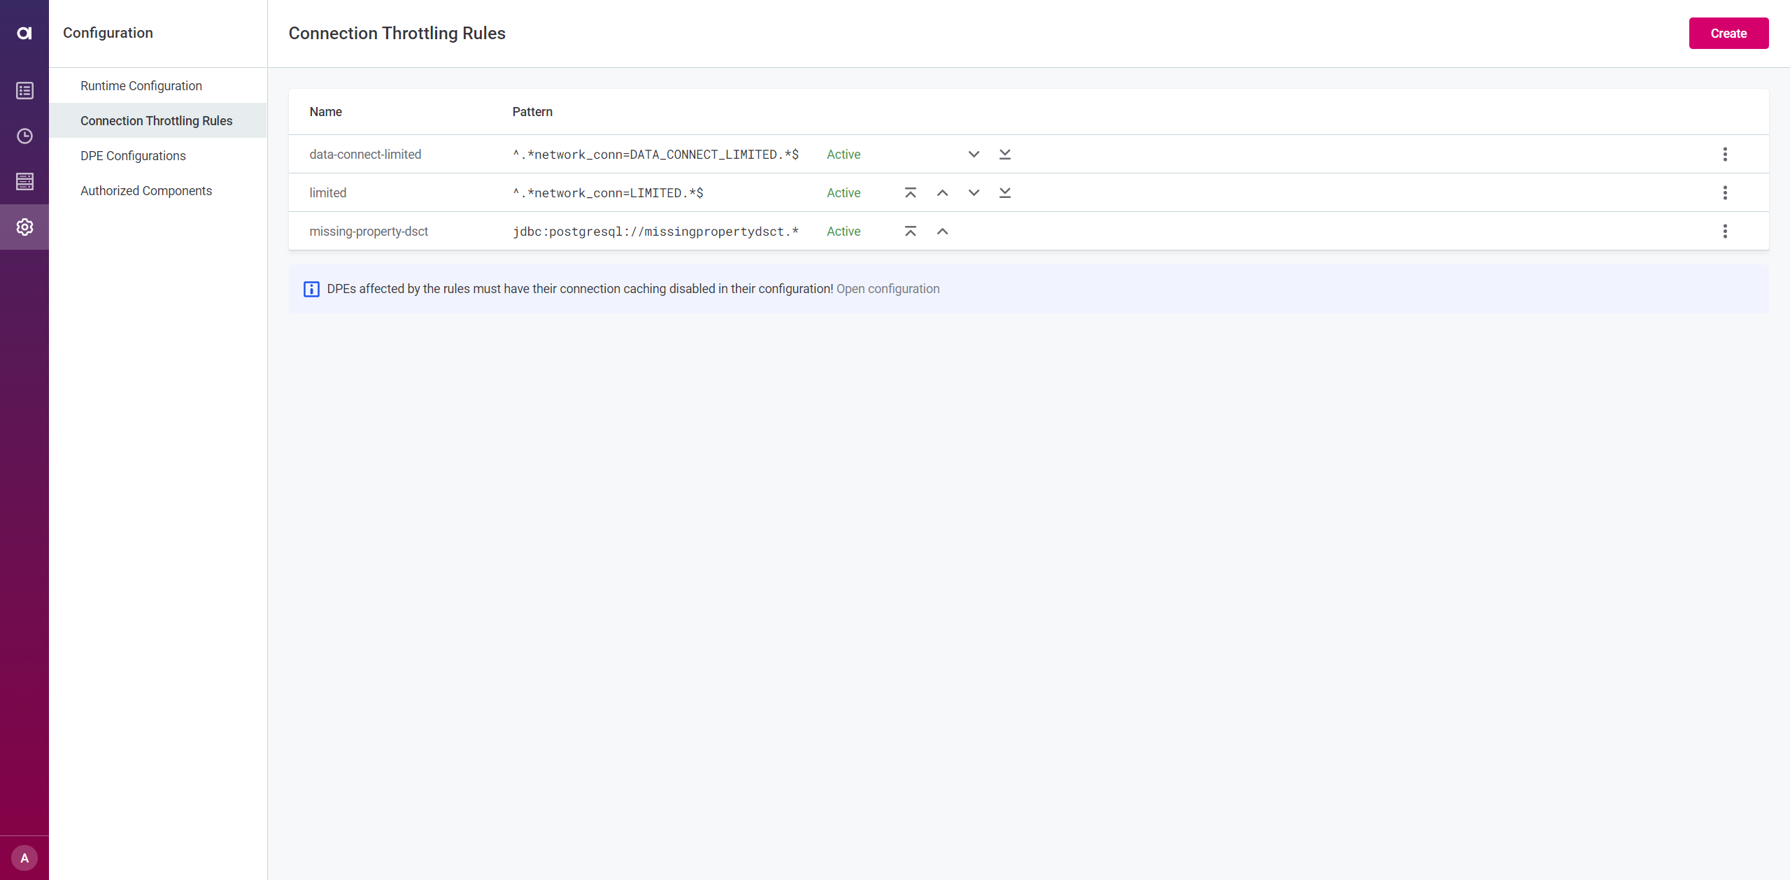Move missing-property-dsct rule to top

point(910,232)
